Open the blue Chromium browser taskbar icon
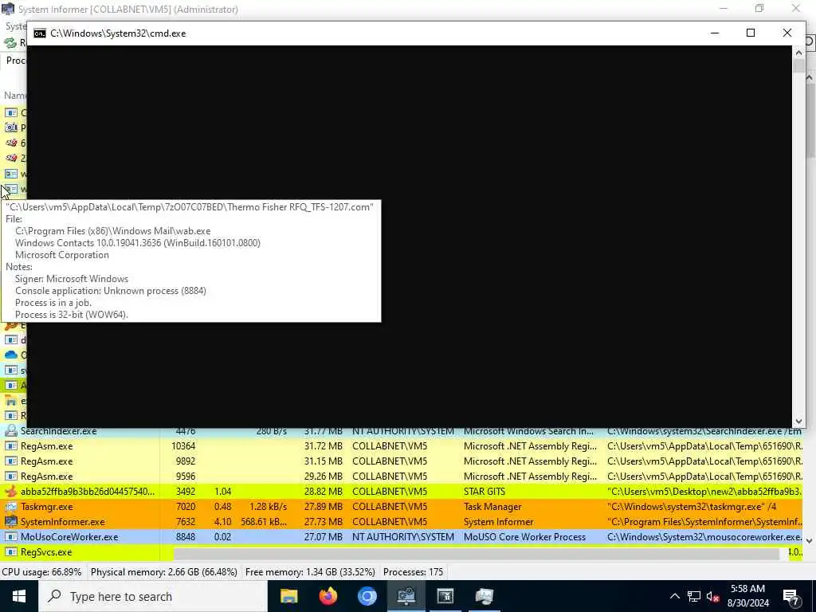The width and height of the screenshot is (816, 612). point(367,596)
